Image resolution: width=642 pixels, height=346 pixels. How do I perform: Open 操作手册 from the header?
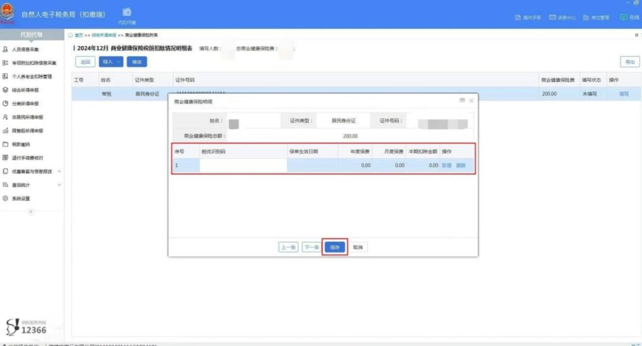528,18
